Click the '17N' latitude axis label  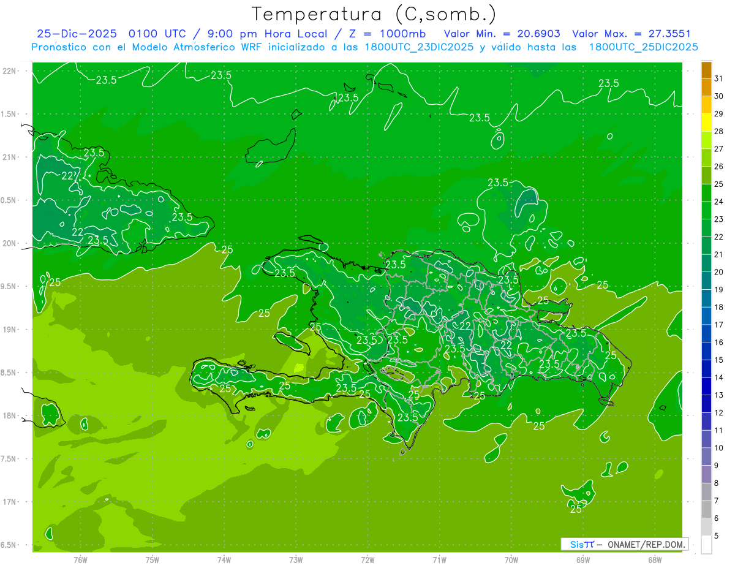tap(10, 502)
